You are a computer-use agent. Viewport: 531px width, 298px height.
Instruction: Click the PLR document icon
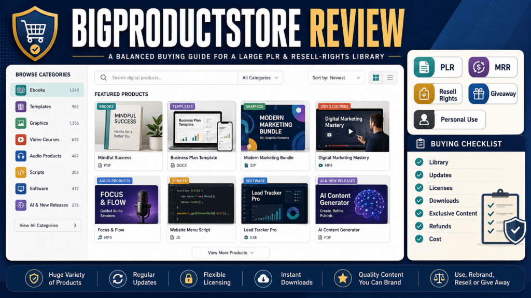point(424,67)
